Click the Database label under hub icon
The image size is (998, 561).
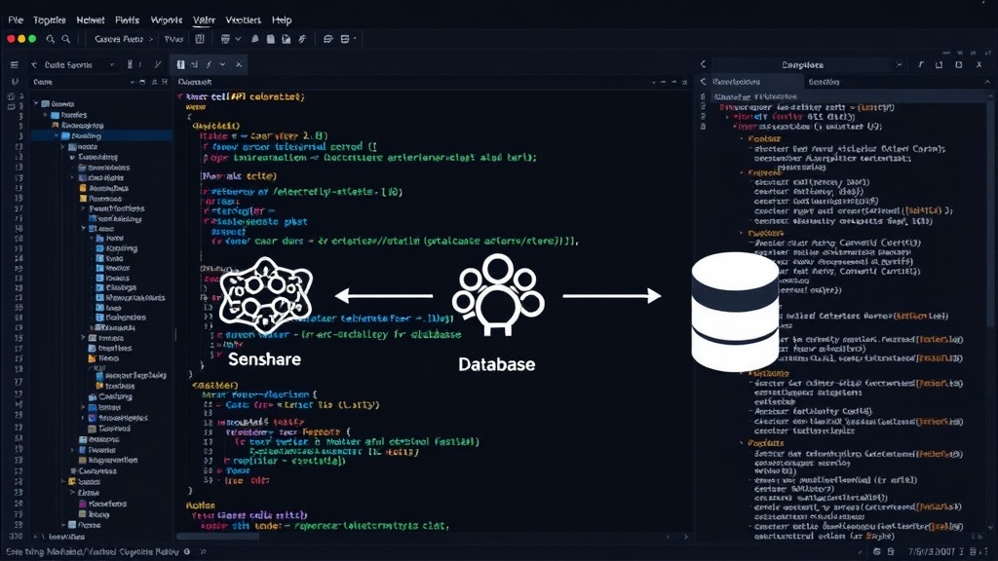(x=496, y=364)
